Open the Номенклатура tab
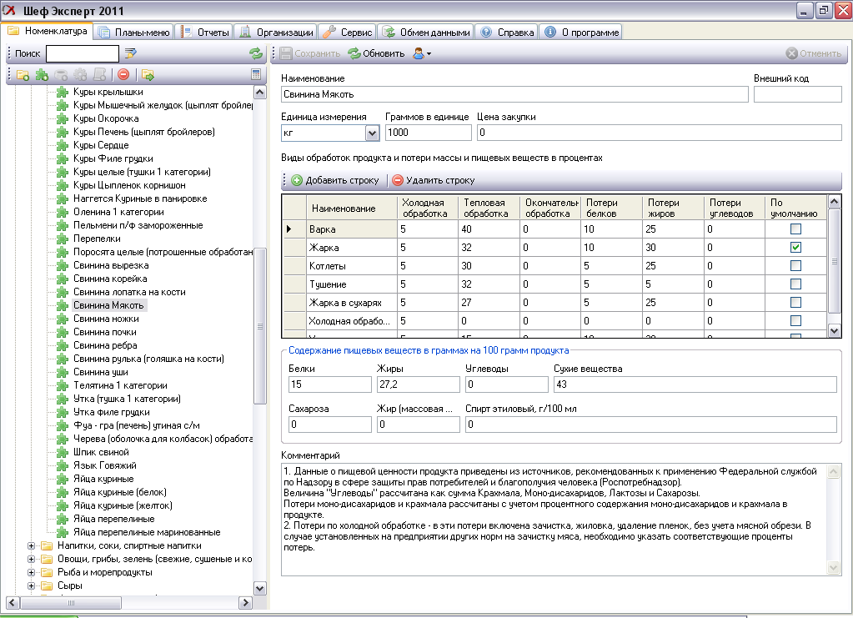853x618 pixels. [48, 31]
